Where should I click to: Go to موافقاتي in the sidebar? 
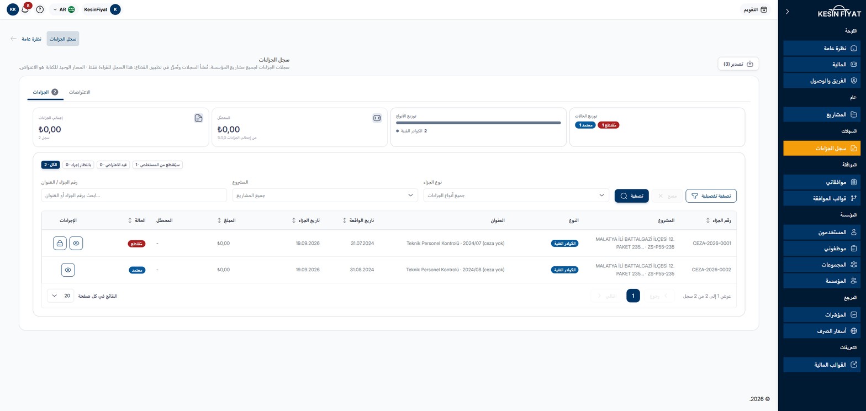coord(822,182)
